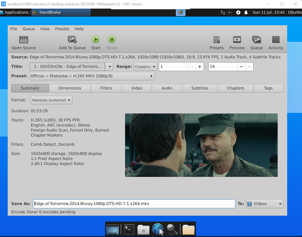Image resolution: width=302 pixels, height=237 pixels.
Task: Open the Queue menu
Action: click(29, 29)
